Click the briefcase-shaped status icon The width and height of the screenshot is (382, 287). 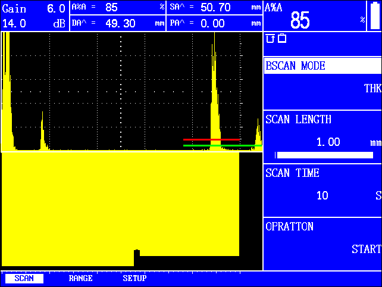(x=281, y=39)
